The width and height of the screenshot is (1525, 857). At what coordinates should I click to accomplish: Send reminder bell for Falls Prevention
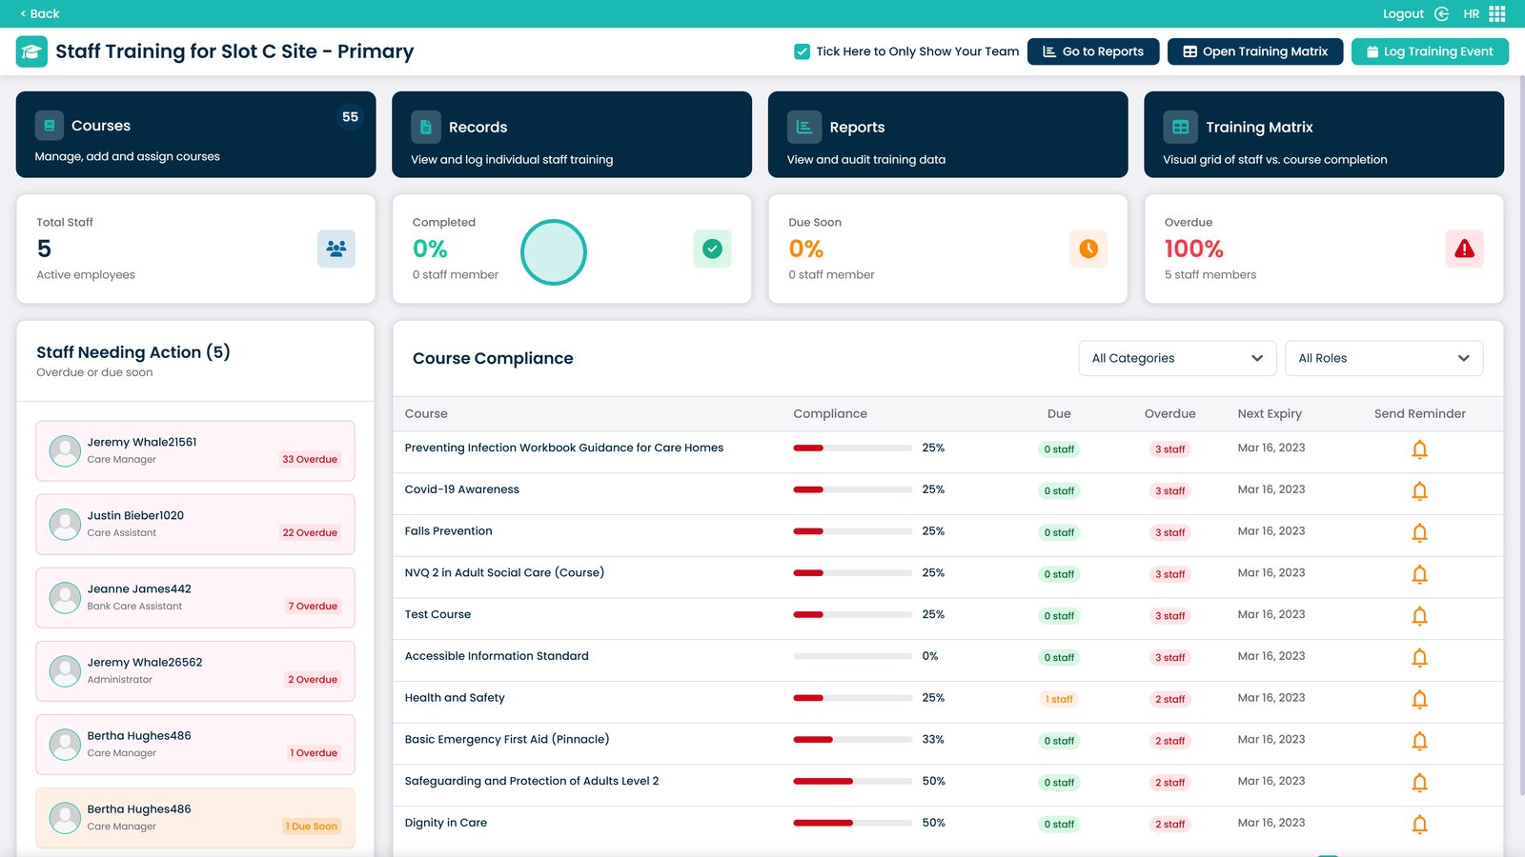click(x=1419, y=533)
